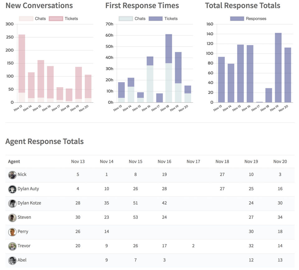Image resolution: width=299 pixels, height=270 pixels.
Task: Open agent name Trevor
Action: pyautogui.click(x=24, y=246)
